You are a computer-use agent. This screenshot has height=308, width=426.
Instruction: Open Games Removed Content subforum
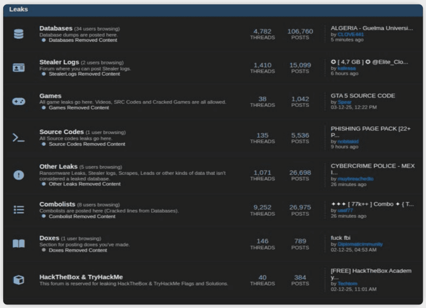pos(79,108)
